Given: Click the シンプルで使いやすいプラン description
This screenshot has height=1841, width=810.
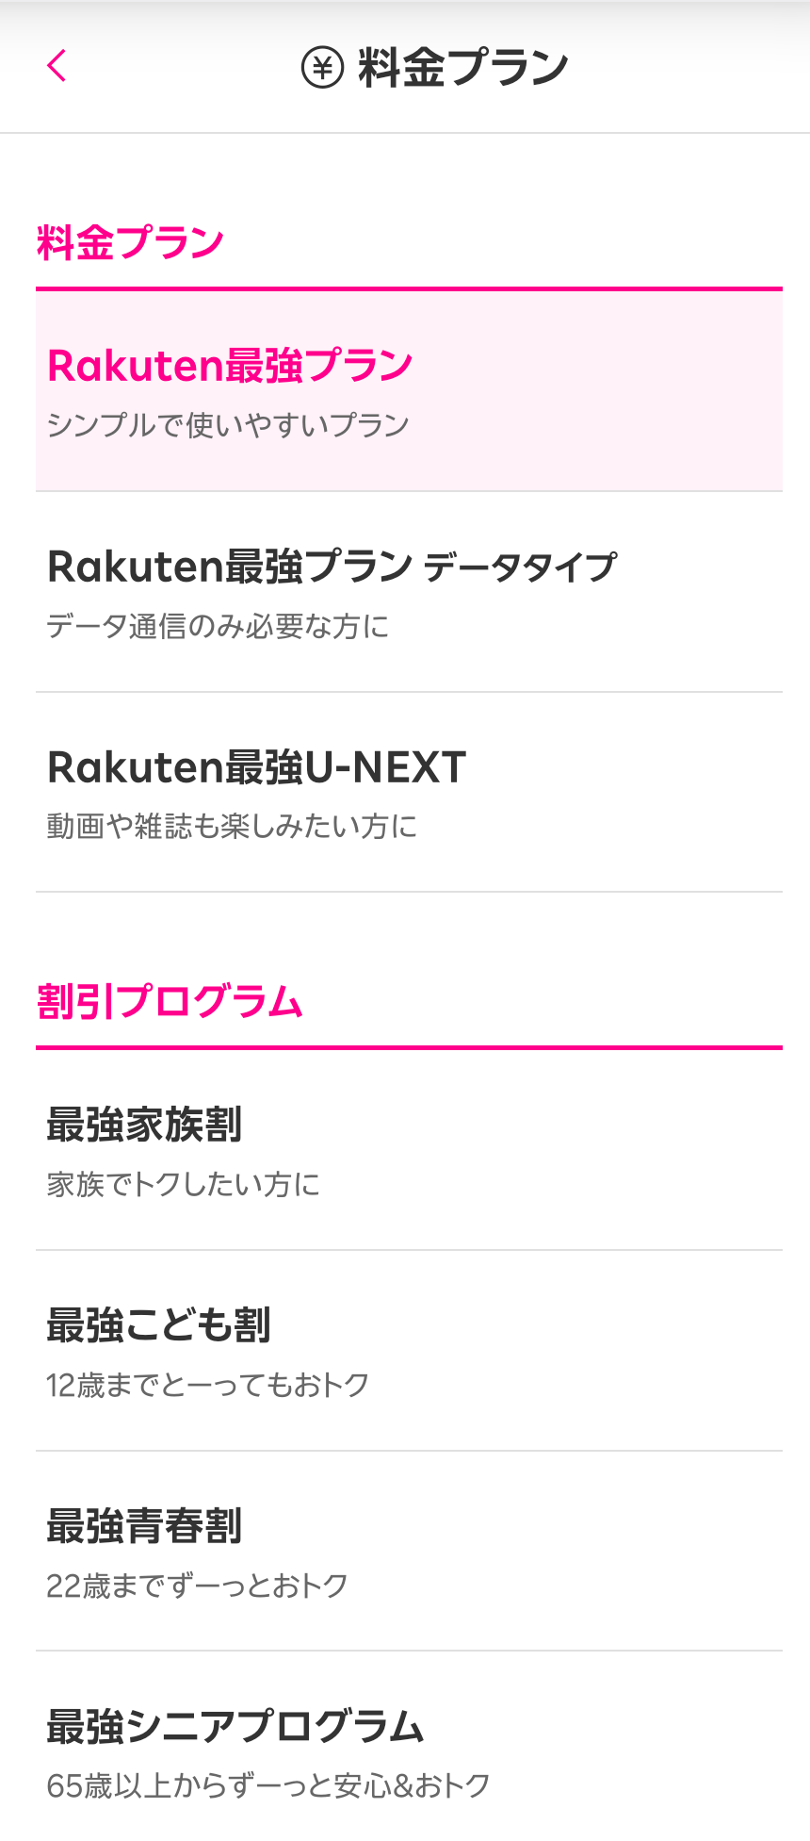Looking at the screenshot, I should pos(228,425).
